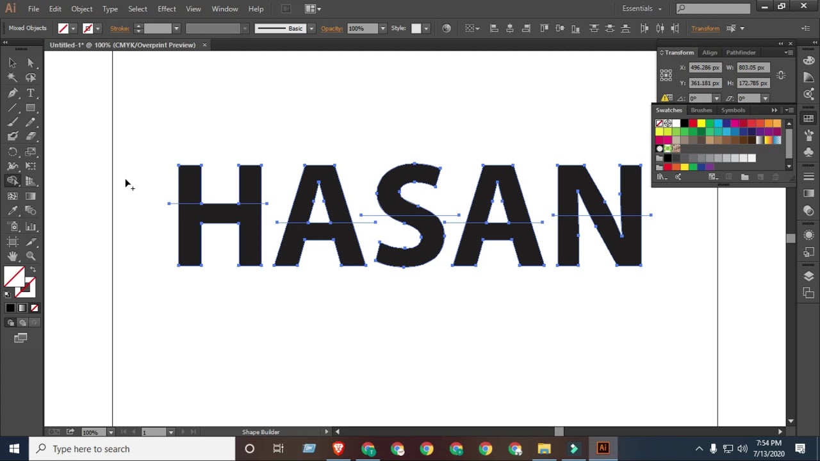Click the Change Screen Mode button
The height and width of the screenshot is (461, 820).
20,338
